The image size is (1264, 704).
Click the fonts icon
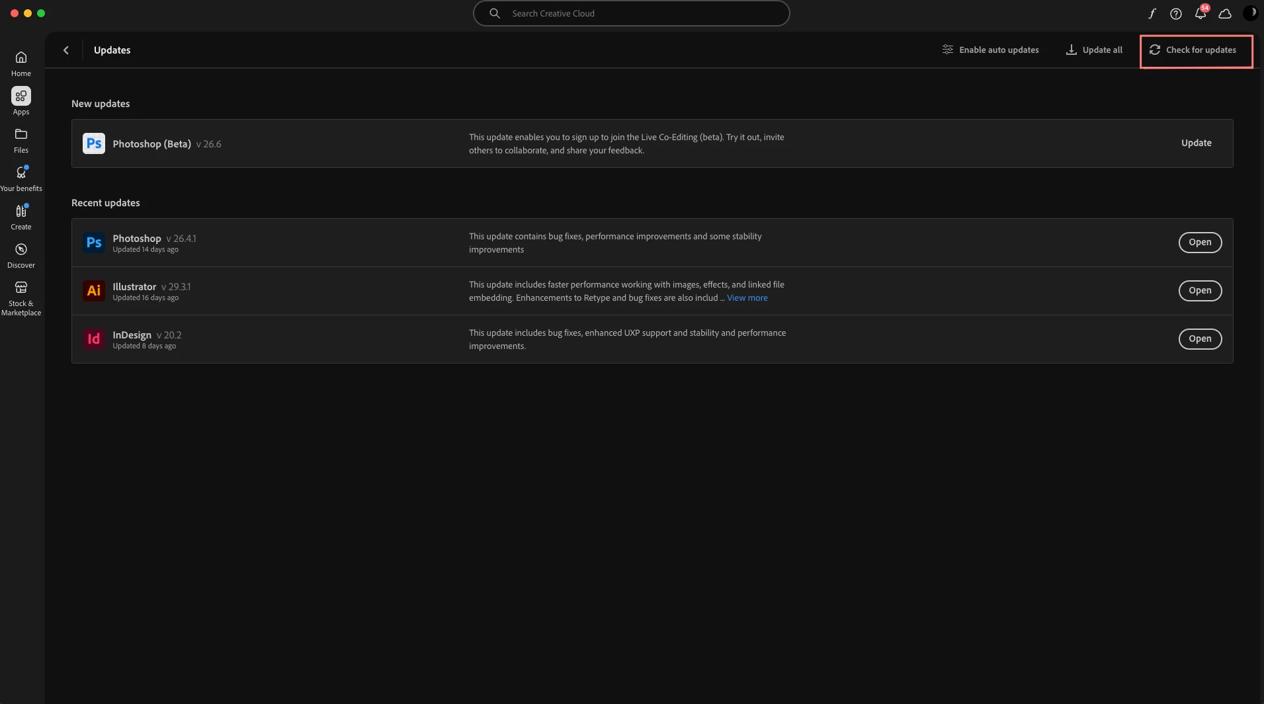tap(1152, 13)
